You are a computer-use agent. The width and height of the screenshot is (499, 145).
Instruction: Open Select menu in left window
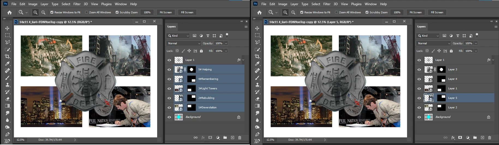(x=66, y=4)
